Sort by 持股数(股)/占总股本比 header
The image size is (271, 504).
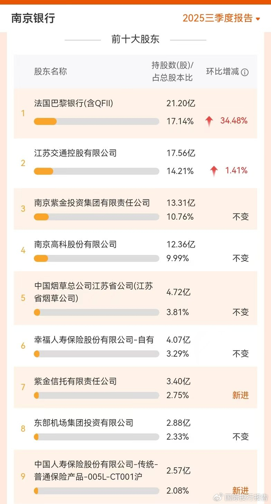pyautogui.click(x=172, y=72)
